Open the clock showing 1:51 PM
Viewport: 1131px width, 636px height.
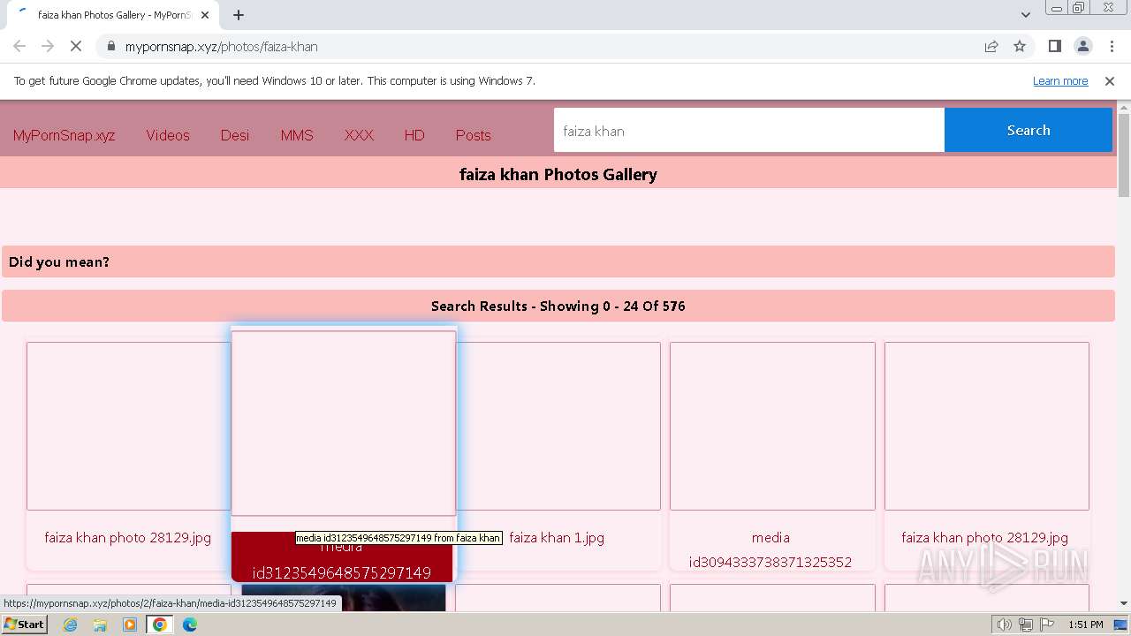pyautogui.click(x=1085, y=625)
